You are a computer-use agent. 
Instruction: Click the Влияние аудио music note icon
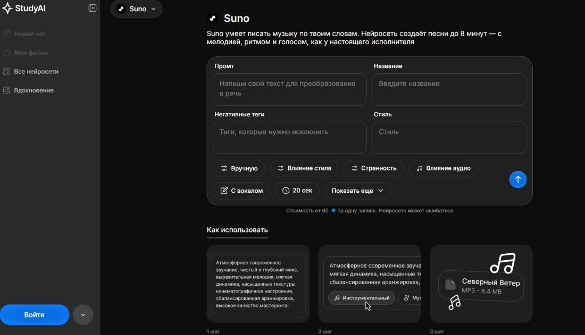pyautogui.click(x=420, y=168)
